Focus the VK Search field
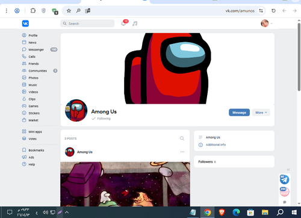Image resolution: width=301 pixels, height=218 pixels. coord(87,23)
